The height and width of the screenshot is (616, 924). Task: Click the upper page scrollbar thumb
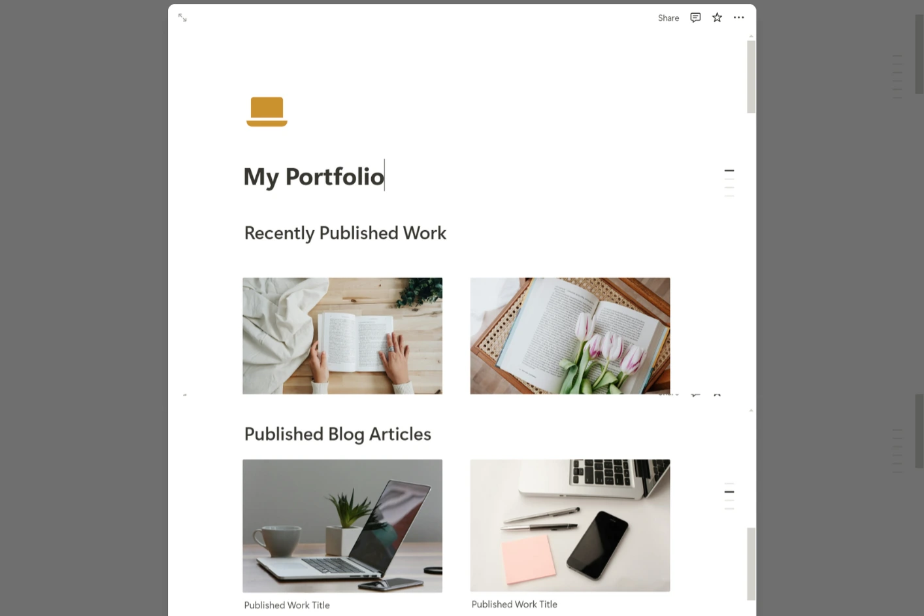[751, 77]
